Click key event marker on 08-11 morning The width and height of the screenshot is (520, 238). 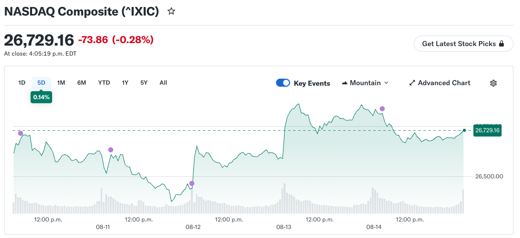coord(110,150)
